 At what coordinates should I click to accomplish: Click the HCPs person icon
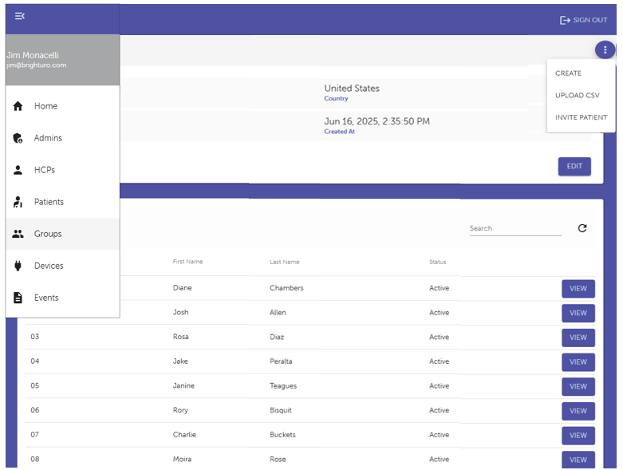[x=18, y=170]
